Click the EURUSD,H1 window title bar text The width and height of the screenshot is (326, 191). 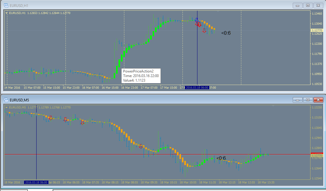(19, 5)
